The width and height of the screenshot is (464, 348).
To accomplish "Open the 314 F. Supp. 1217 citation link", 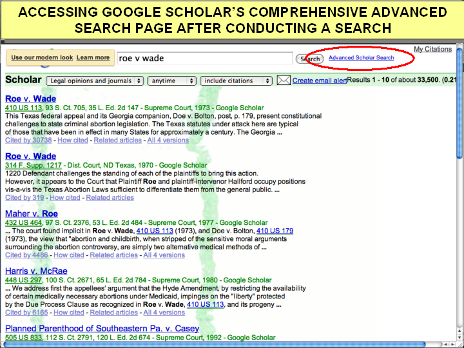I will (x=34, y=166).
